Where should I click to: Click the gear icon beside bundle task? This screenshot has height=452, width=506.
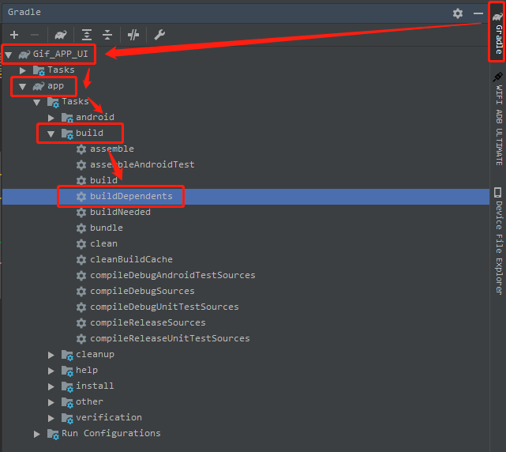pos(81,228)
